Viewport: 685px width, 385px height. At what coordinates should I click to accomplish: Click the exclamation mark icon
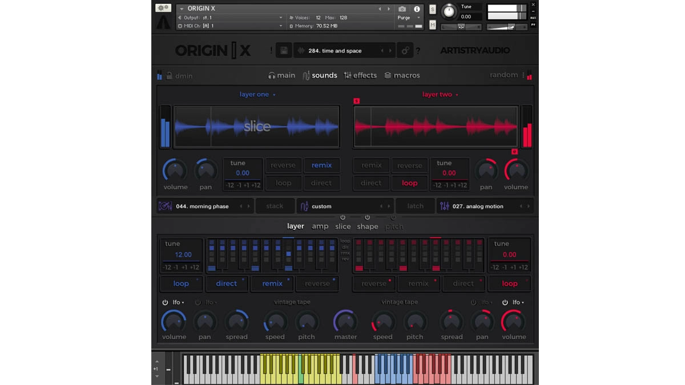click(x=271, y=51)
